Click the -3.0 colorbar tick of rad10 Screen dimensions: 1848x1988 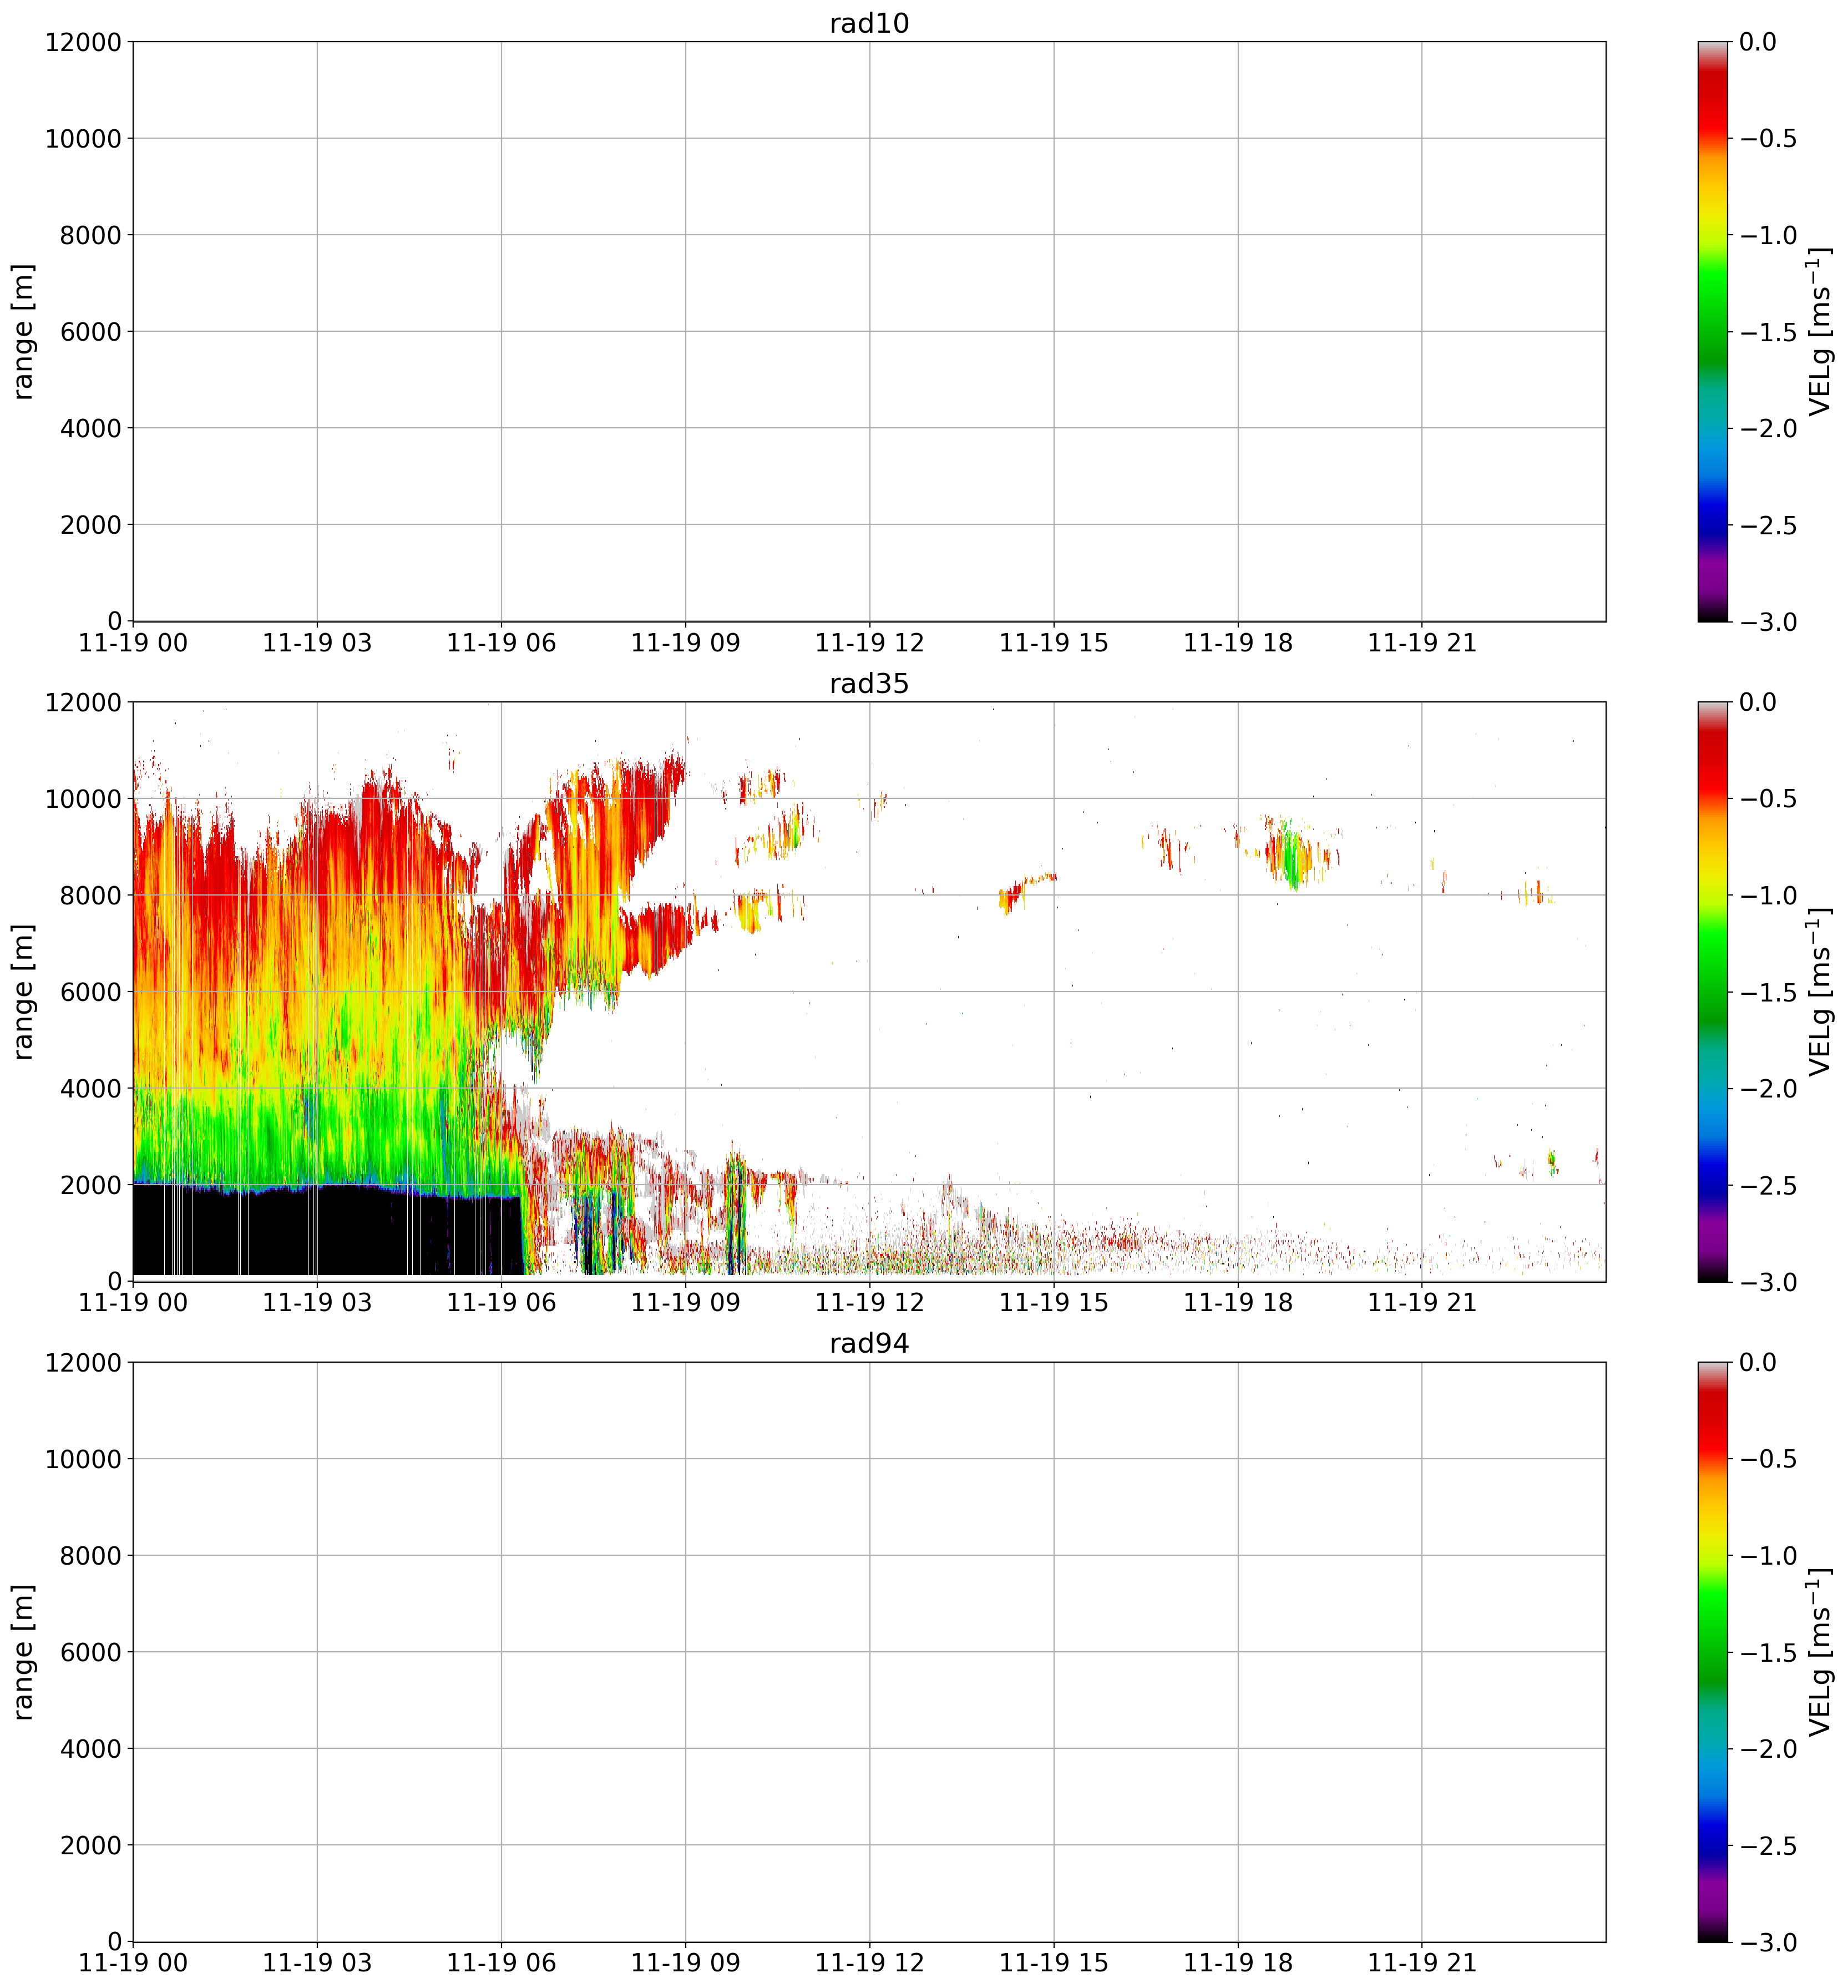pos(1768,622)
